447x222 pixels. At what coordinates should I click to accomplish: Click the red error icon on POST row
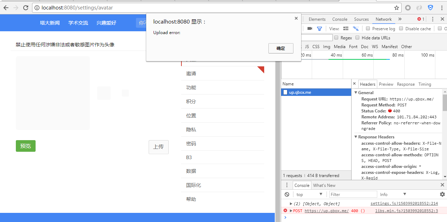285,210
